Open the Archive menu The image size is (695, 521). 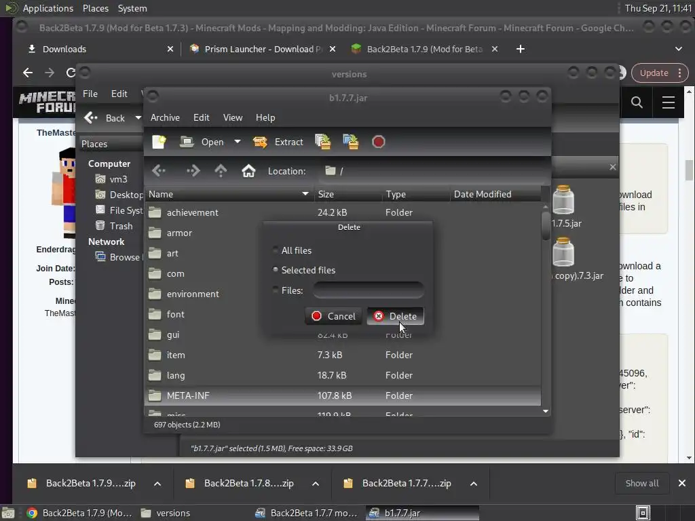165,117
